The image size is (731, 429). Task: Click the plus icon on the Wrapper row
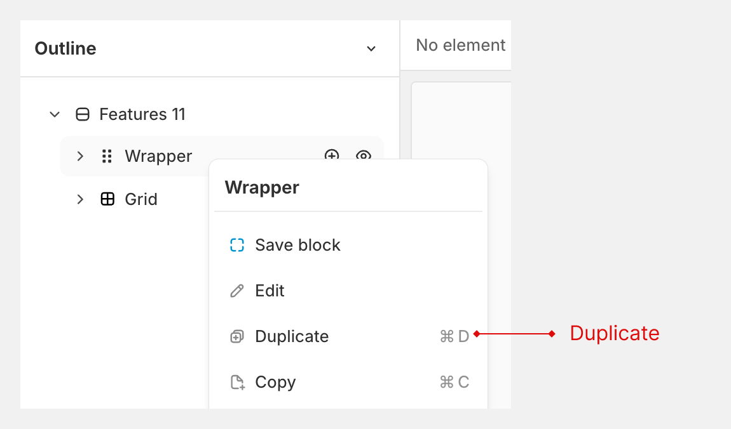(332, 156)
